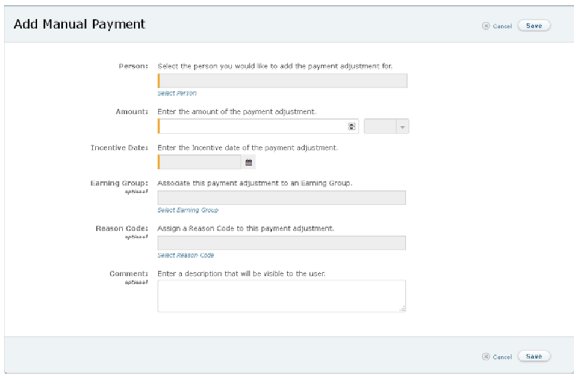Click the Reason Code field
Viewport: 578px width, 376px height.
pyautogui.click(x=282, y=243)
